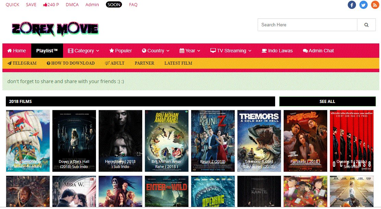The image size is (381, 209).
Task: Click the star icon beside Populer
Action: 112,50
